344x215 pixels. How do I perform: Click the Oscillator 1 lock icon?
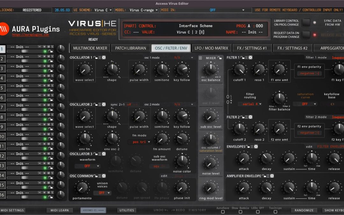tap(96, 57)
